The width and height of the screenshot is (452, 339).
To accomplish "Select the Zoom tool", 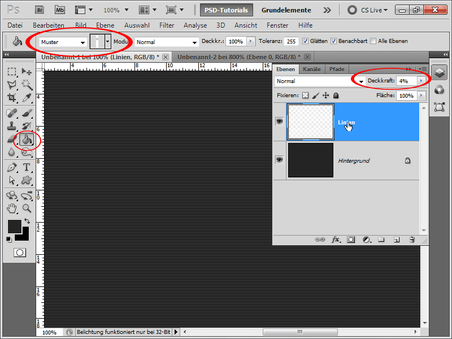I will tap(27, 208).
